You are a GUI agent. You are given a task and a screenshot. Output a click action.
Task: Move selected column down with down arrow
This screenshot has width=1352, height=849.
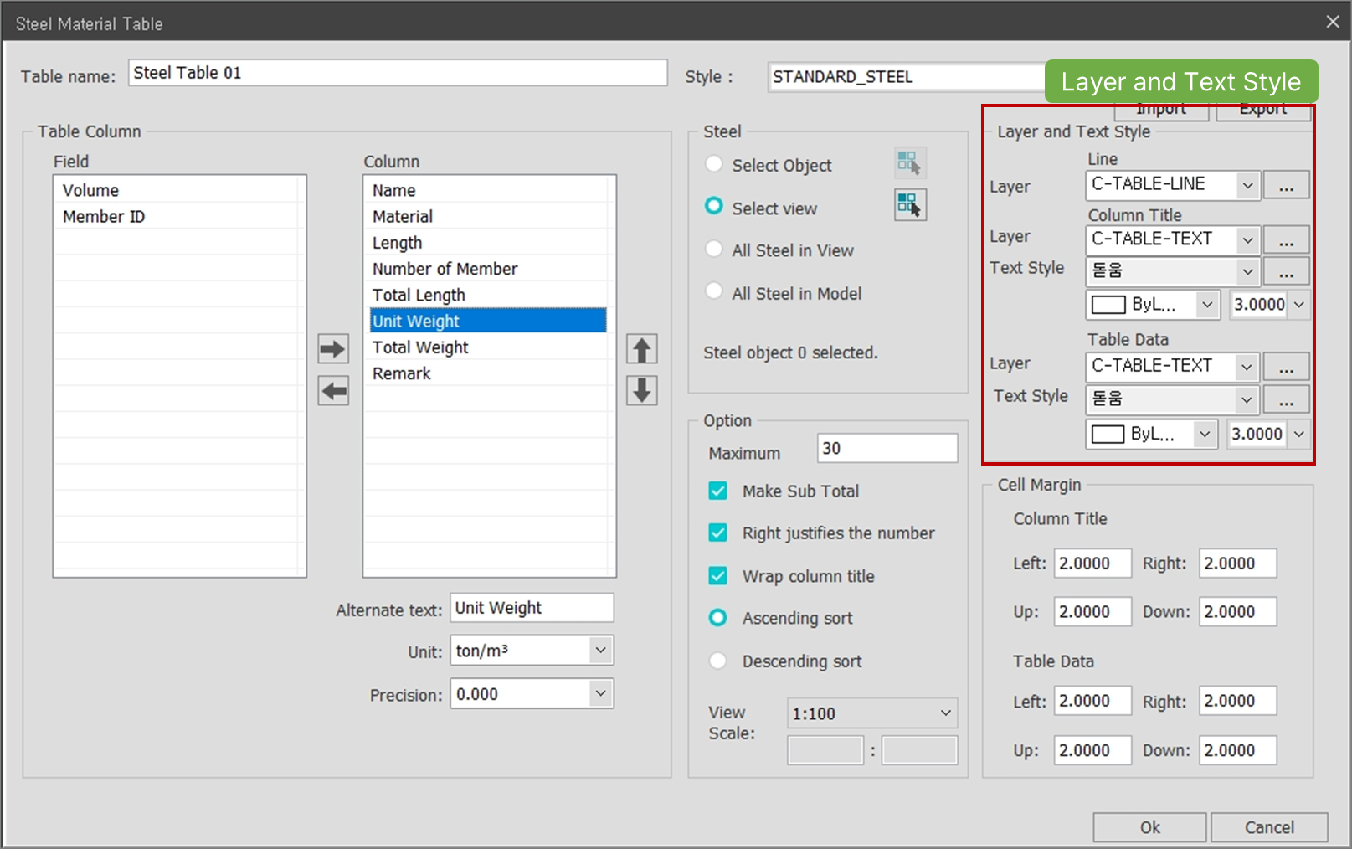[642, 391]
